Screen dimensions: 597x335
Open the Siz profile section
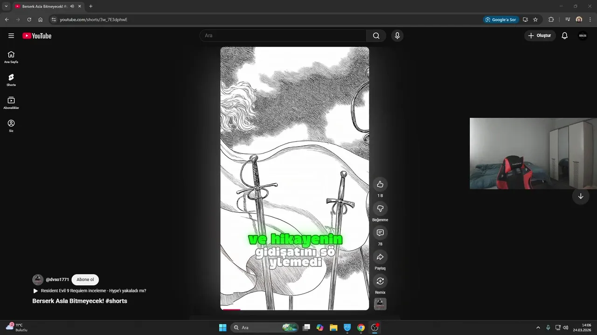(11, 126)
